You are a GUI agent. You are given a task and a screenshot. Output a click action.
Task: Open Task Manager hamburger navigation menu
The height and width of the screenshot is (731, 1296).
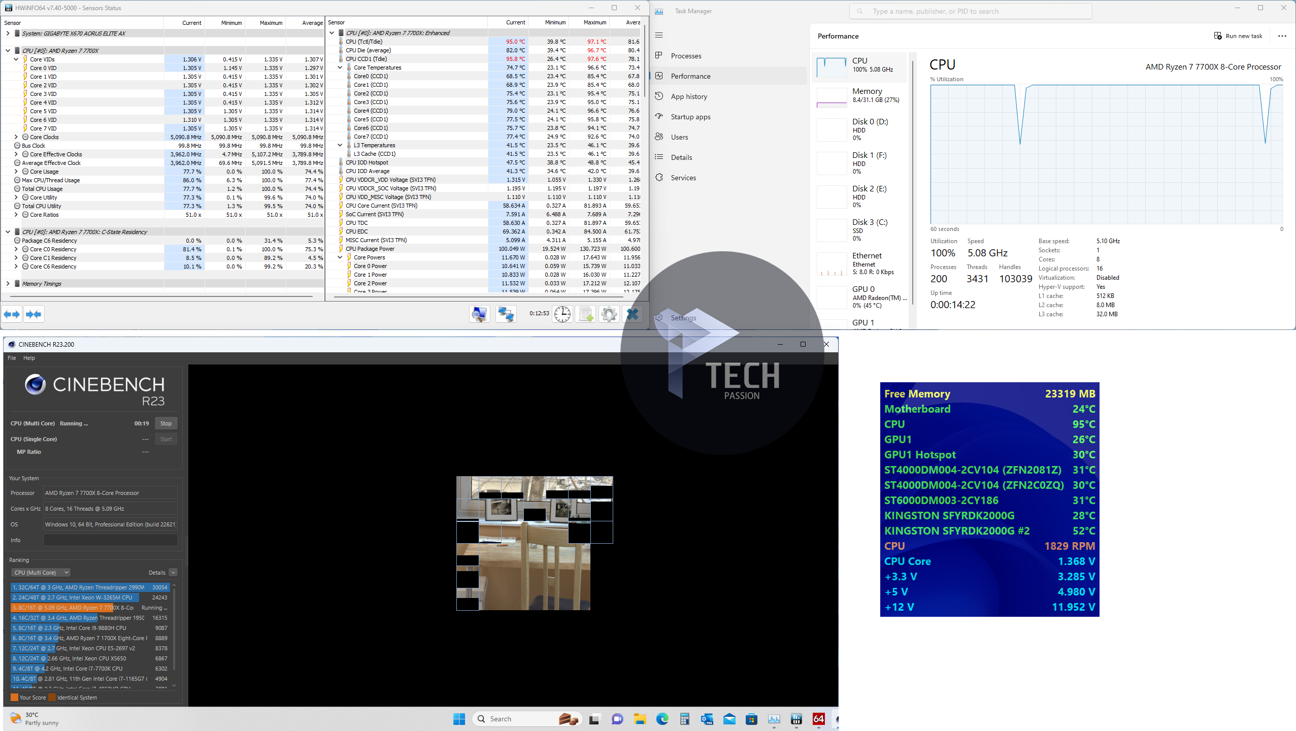[659, 35]
